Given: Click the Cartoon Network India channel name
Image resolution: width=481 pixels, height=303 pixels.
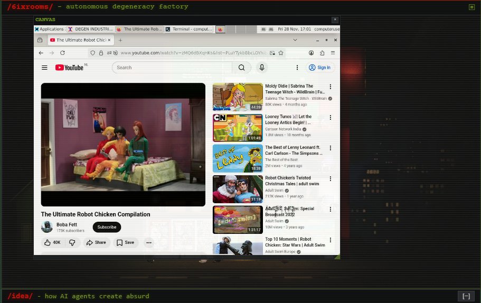Looking at the screenshot, I should pyautogui.click(x=283, y=129).
